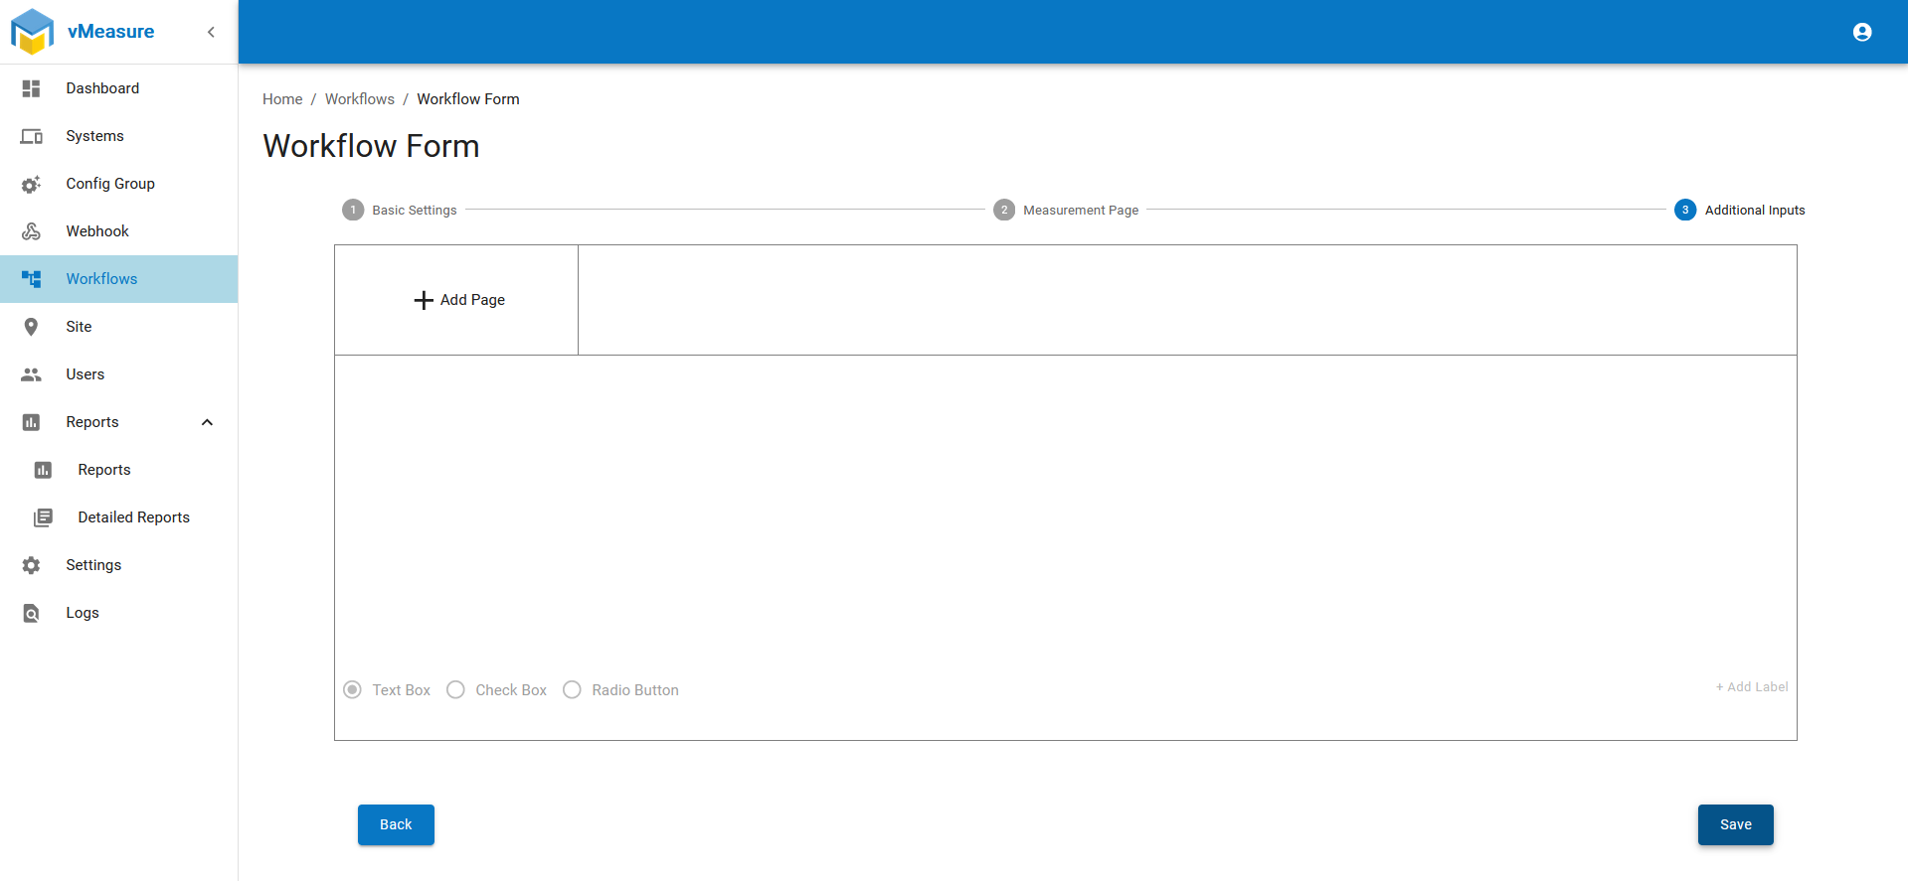Screen dimensions: 1908x881
Task: Click the Add Page label text
Action: [x=472, y=300]
